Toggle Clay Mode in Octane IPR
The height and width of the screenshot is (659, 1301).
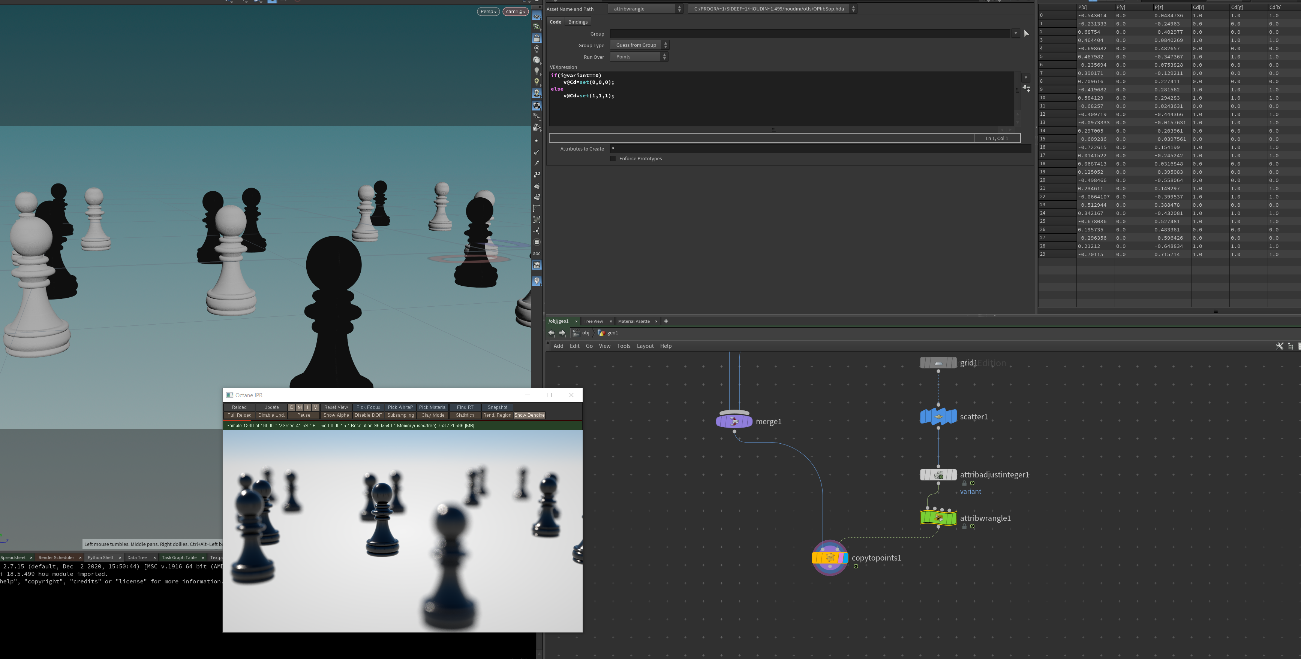pos(433,416)
